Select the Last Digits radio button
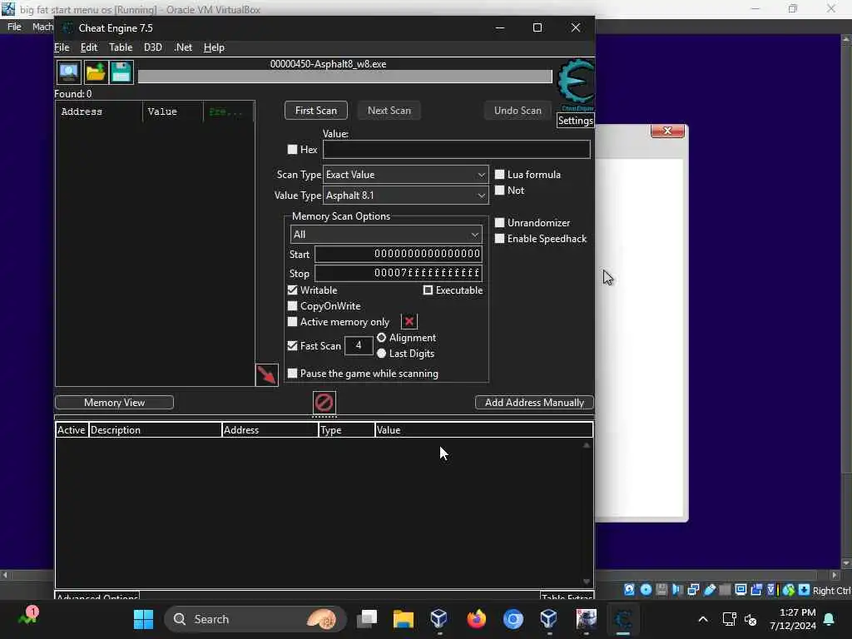The width and height of the screenshot is (852, 639). [x=381, y=353]
